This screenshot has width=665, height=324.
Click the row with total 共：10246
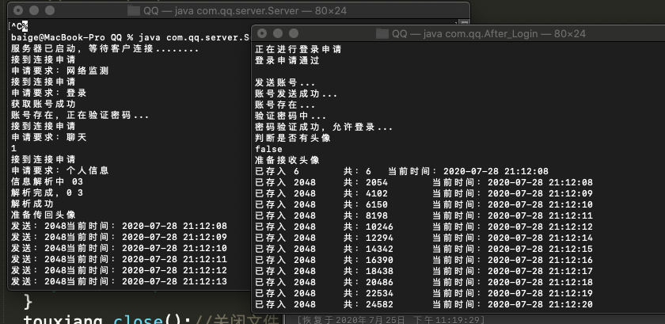[x=424, y=227]
